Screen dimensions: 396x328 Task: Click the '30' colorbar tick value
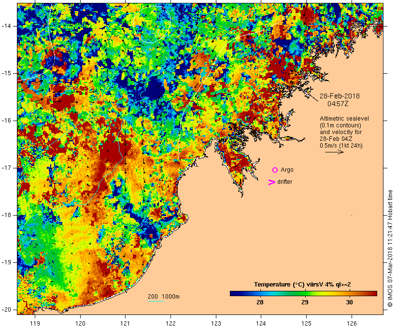tap(349, 302)
